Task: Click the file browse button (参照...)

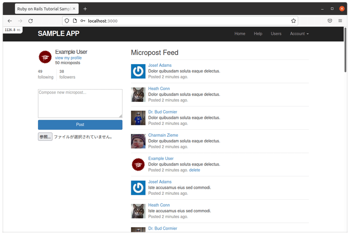Action: click(x=45, y=137)
